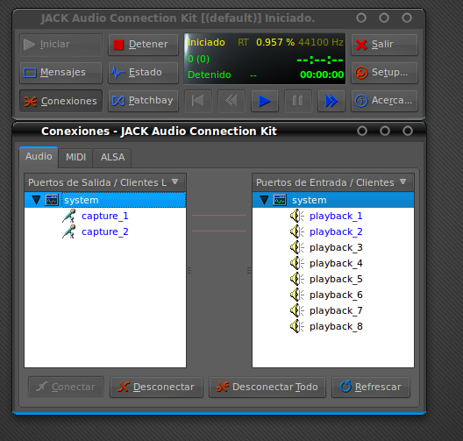This screenshot has width=463, height=441.
Task: Click the splitter handle beside output ports
Action: coord(189,270)
